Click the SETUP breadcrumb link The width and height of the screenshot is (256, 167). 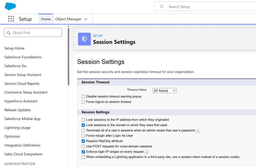(x=98, y=36)
